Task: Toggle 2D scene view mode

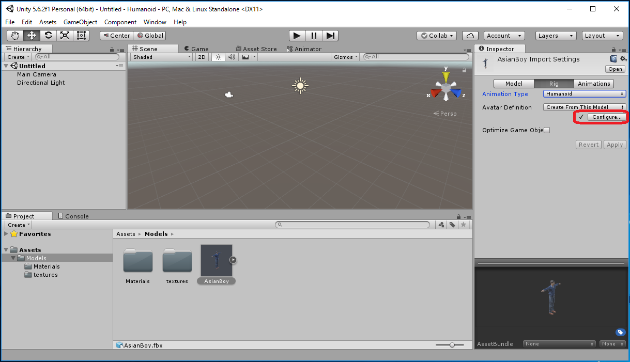Action: point(202,57)
